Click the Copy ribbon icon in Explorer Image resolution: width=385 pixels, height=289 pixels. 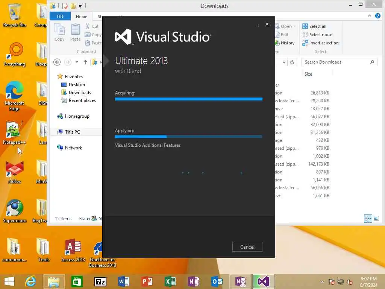pyautogui.click(x=59, y=33)
